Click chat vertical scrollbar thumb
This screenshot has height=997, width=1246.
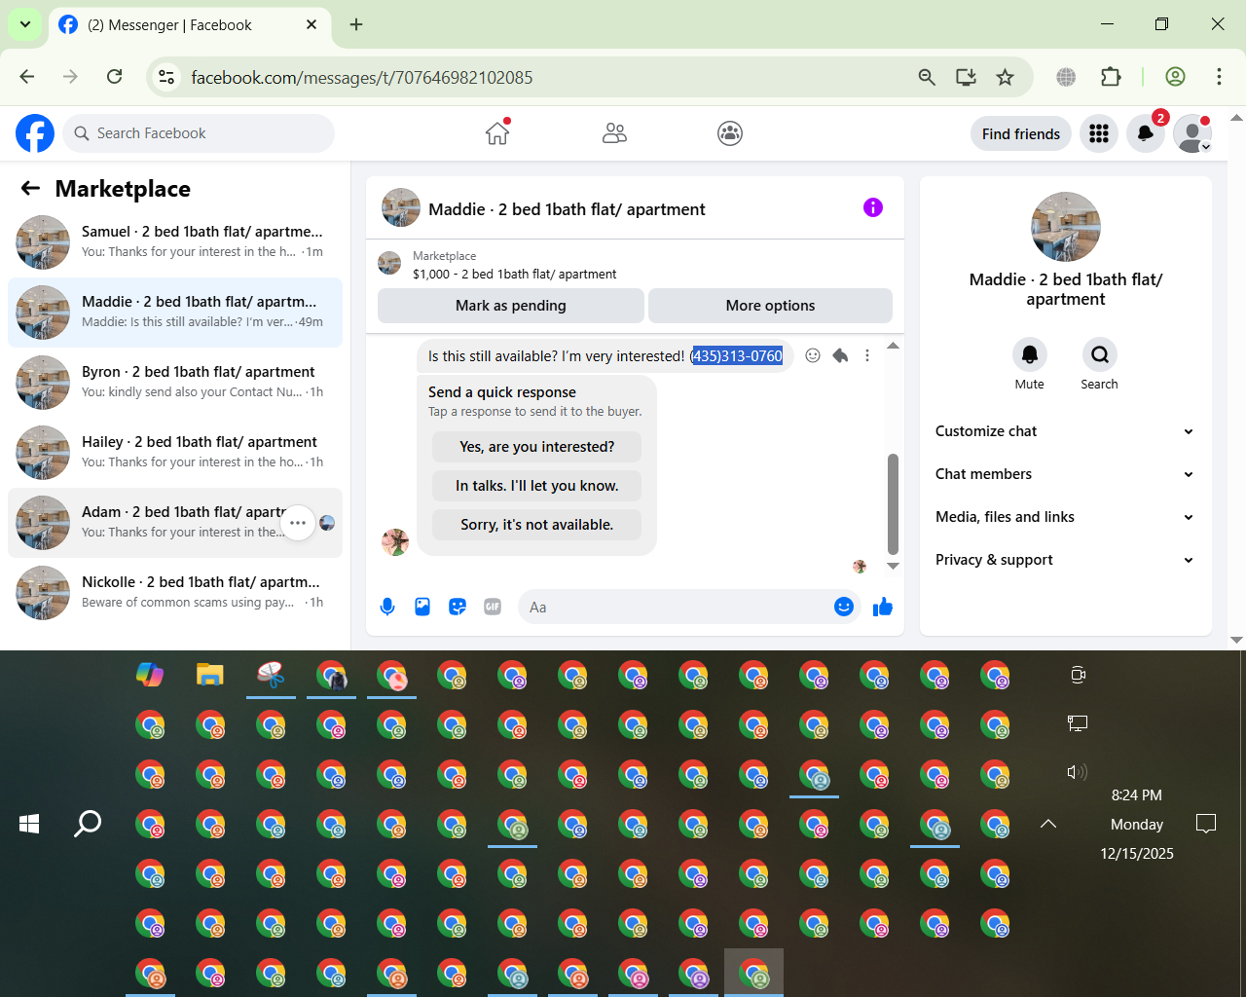point(893,503)
